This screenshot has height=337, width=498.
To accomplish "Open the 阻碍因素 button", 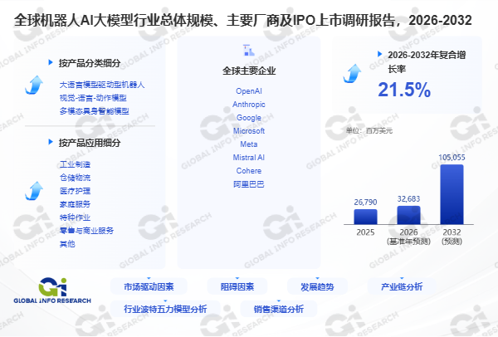I will tap(237, 287).
